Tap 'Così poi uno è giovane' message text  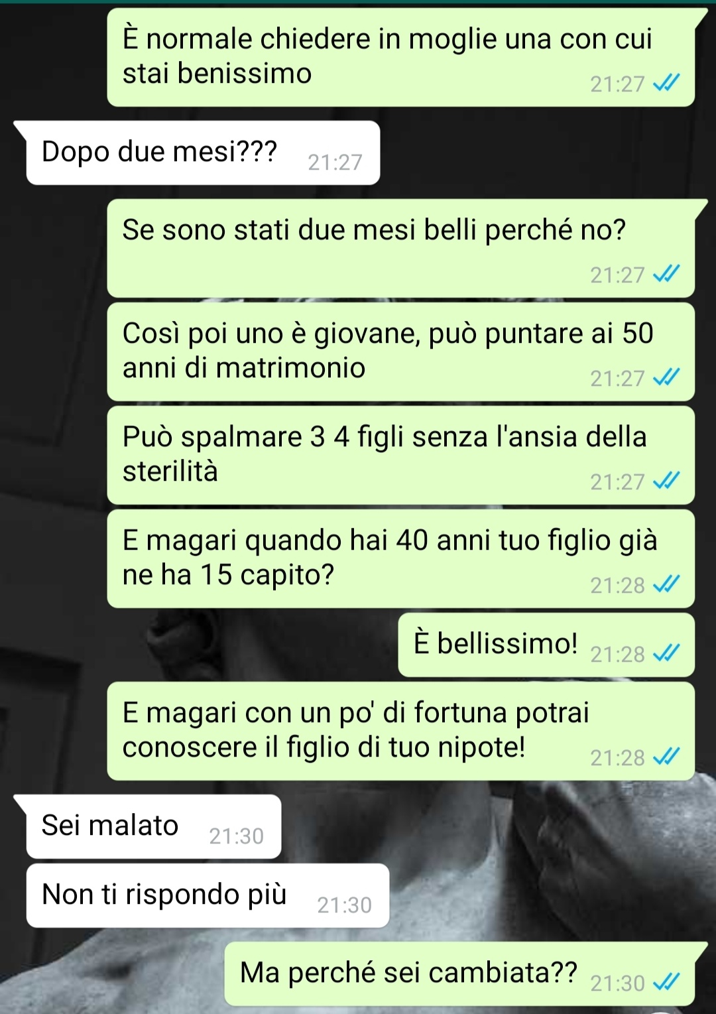click(388, 350)
